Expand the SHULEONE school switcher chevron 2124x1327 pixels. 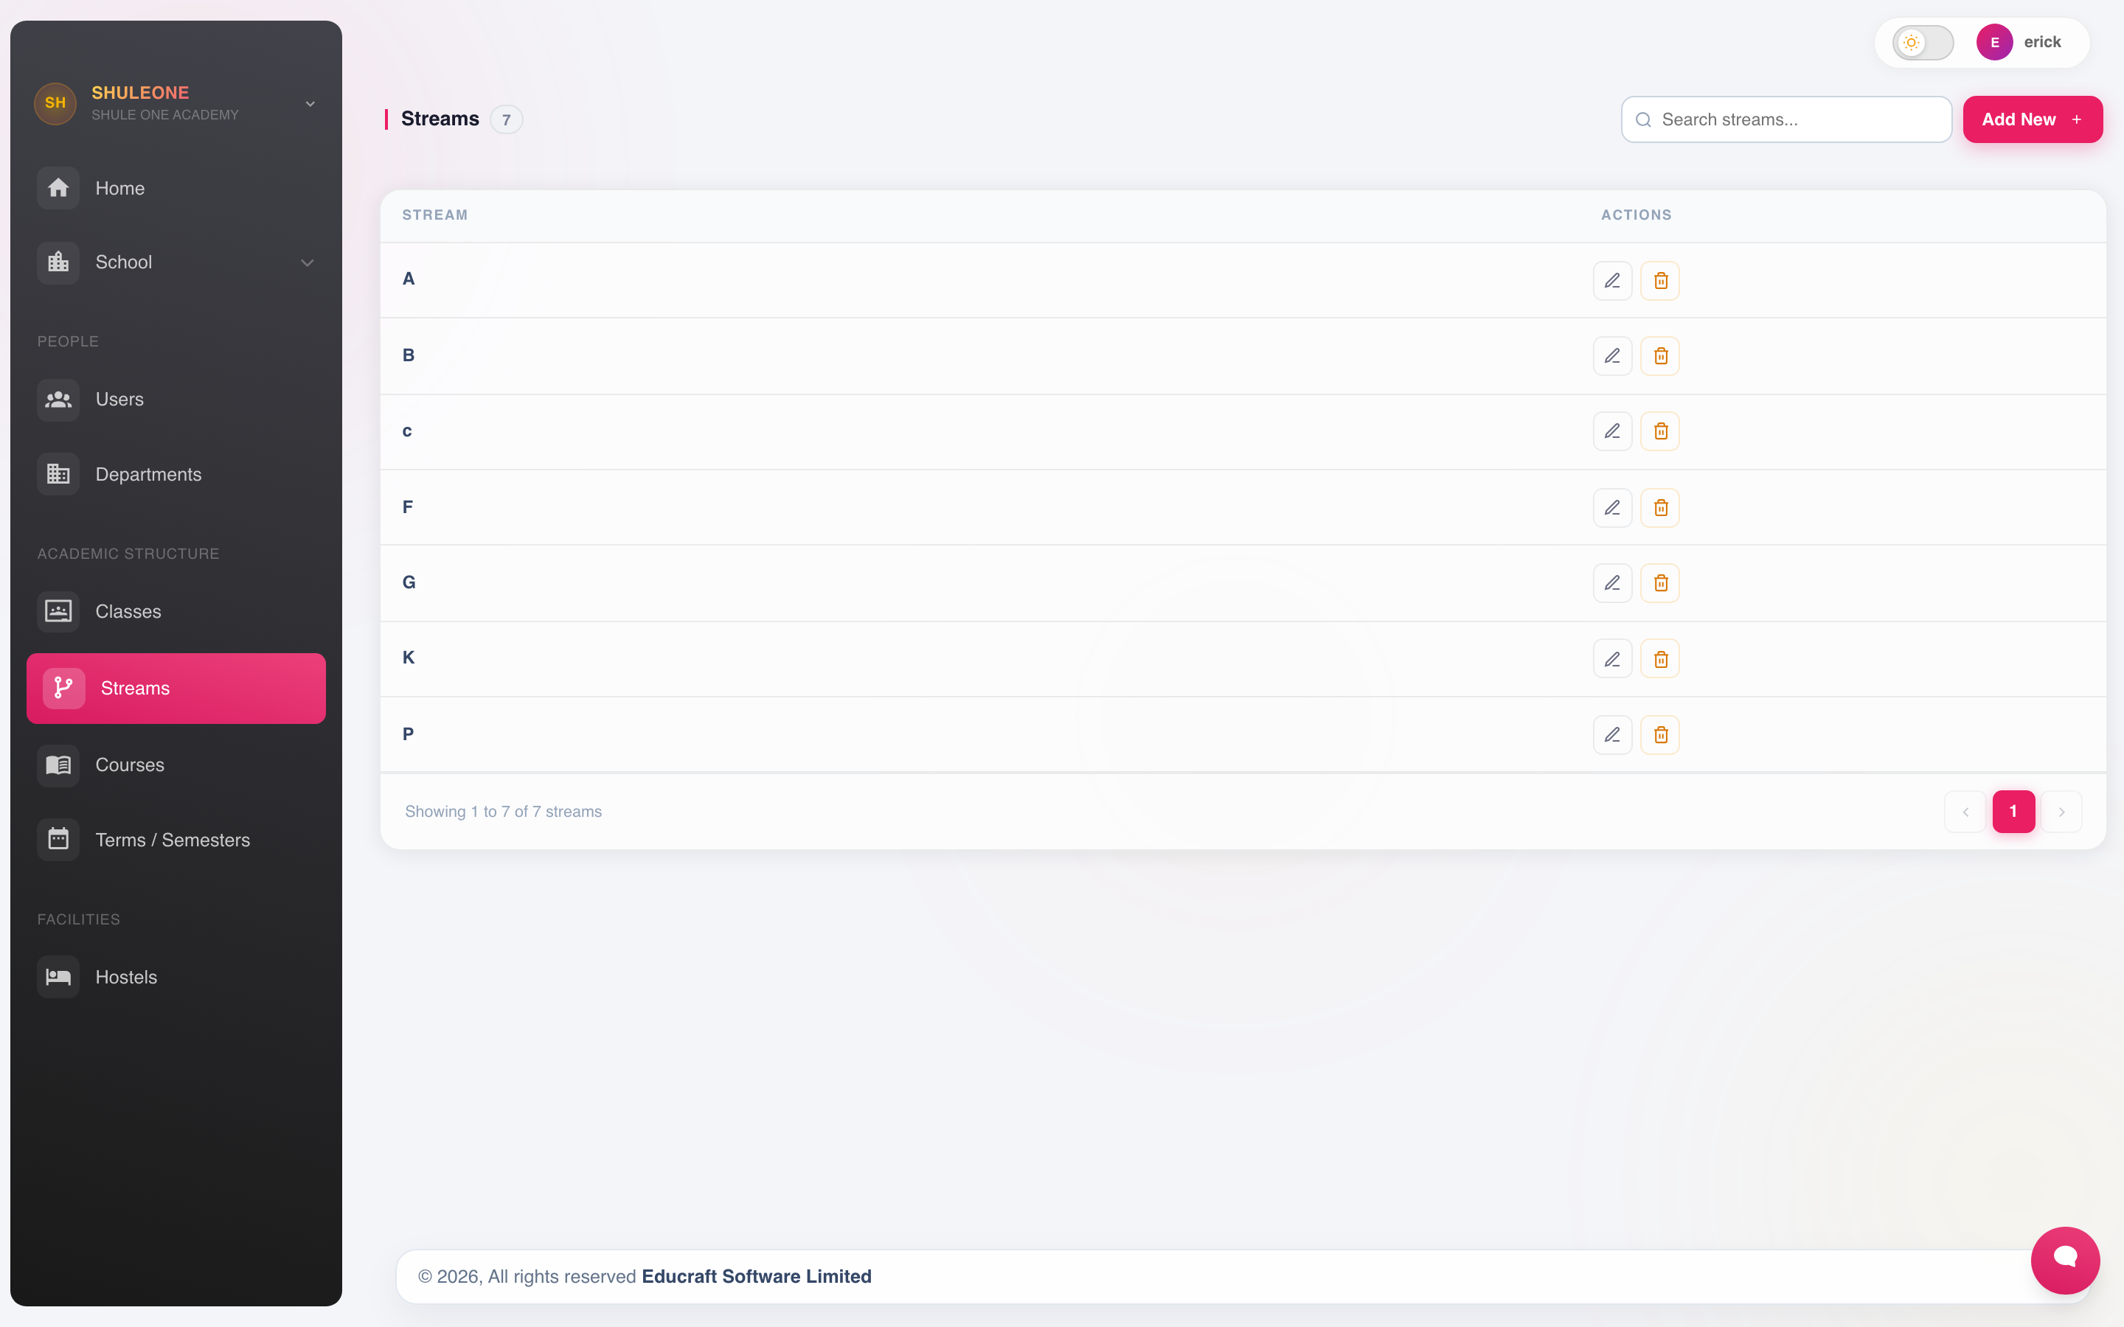coord(310,103)
